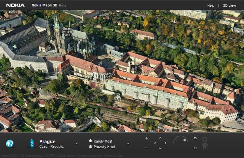Pan the map down with arrow

(160, 148)
